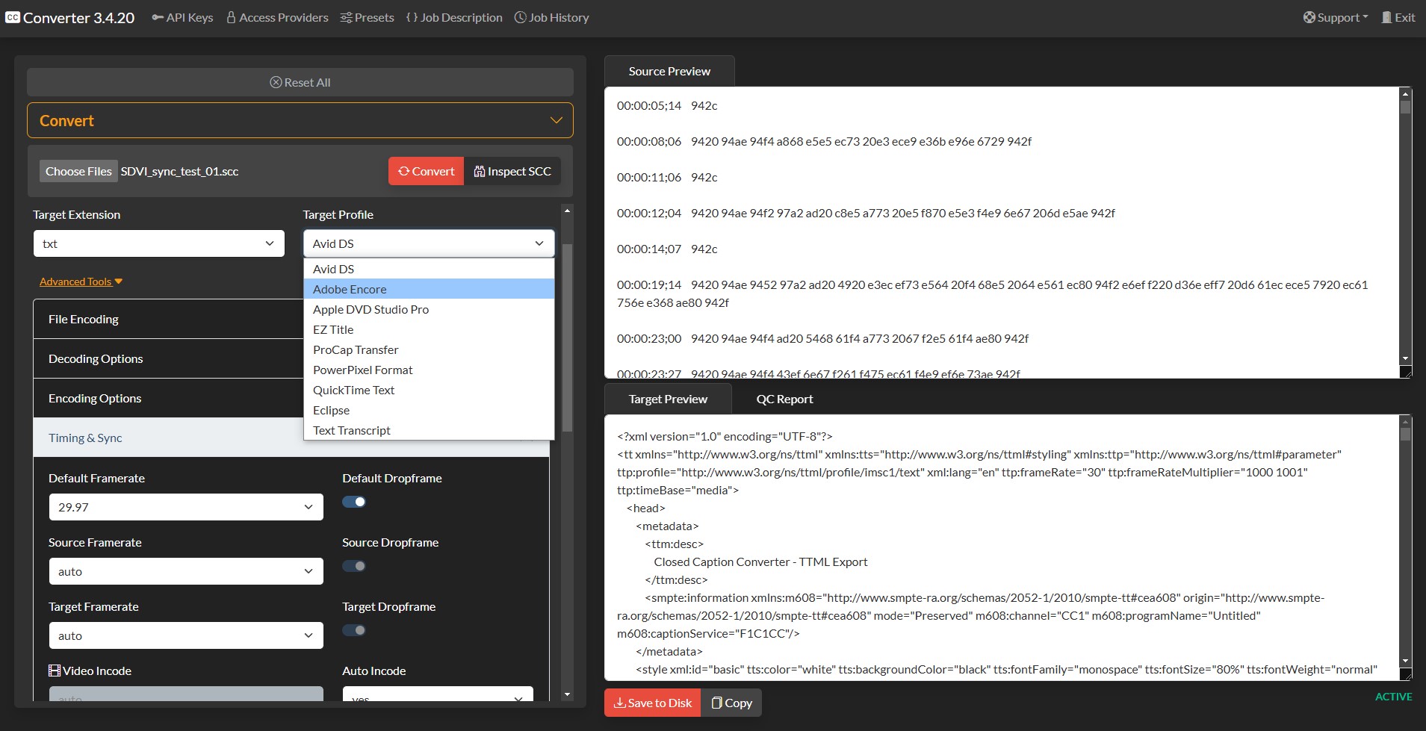Click the Copy icon next to Save to Disk
Viewport: 1426px width, 731px height.
pos(716,703)
